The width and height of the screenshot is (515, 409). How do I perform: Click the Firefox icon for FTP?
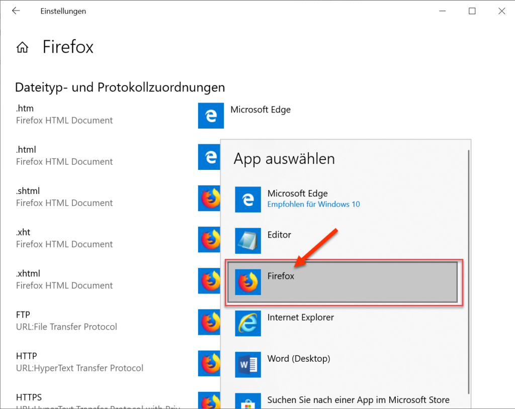(209, 322)
